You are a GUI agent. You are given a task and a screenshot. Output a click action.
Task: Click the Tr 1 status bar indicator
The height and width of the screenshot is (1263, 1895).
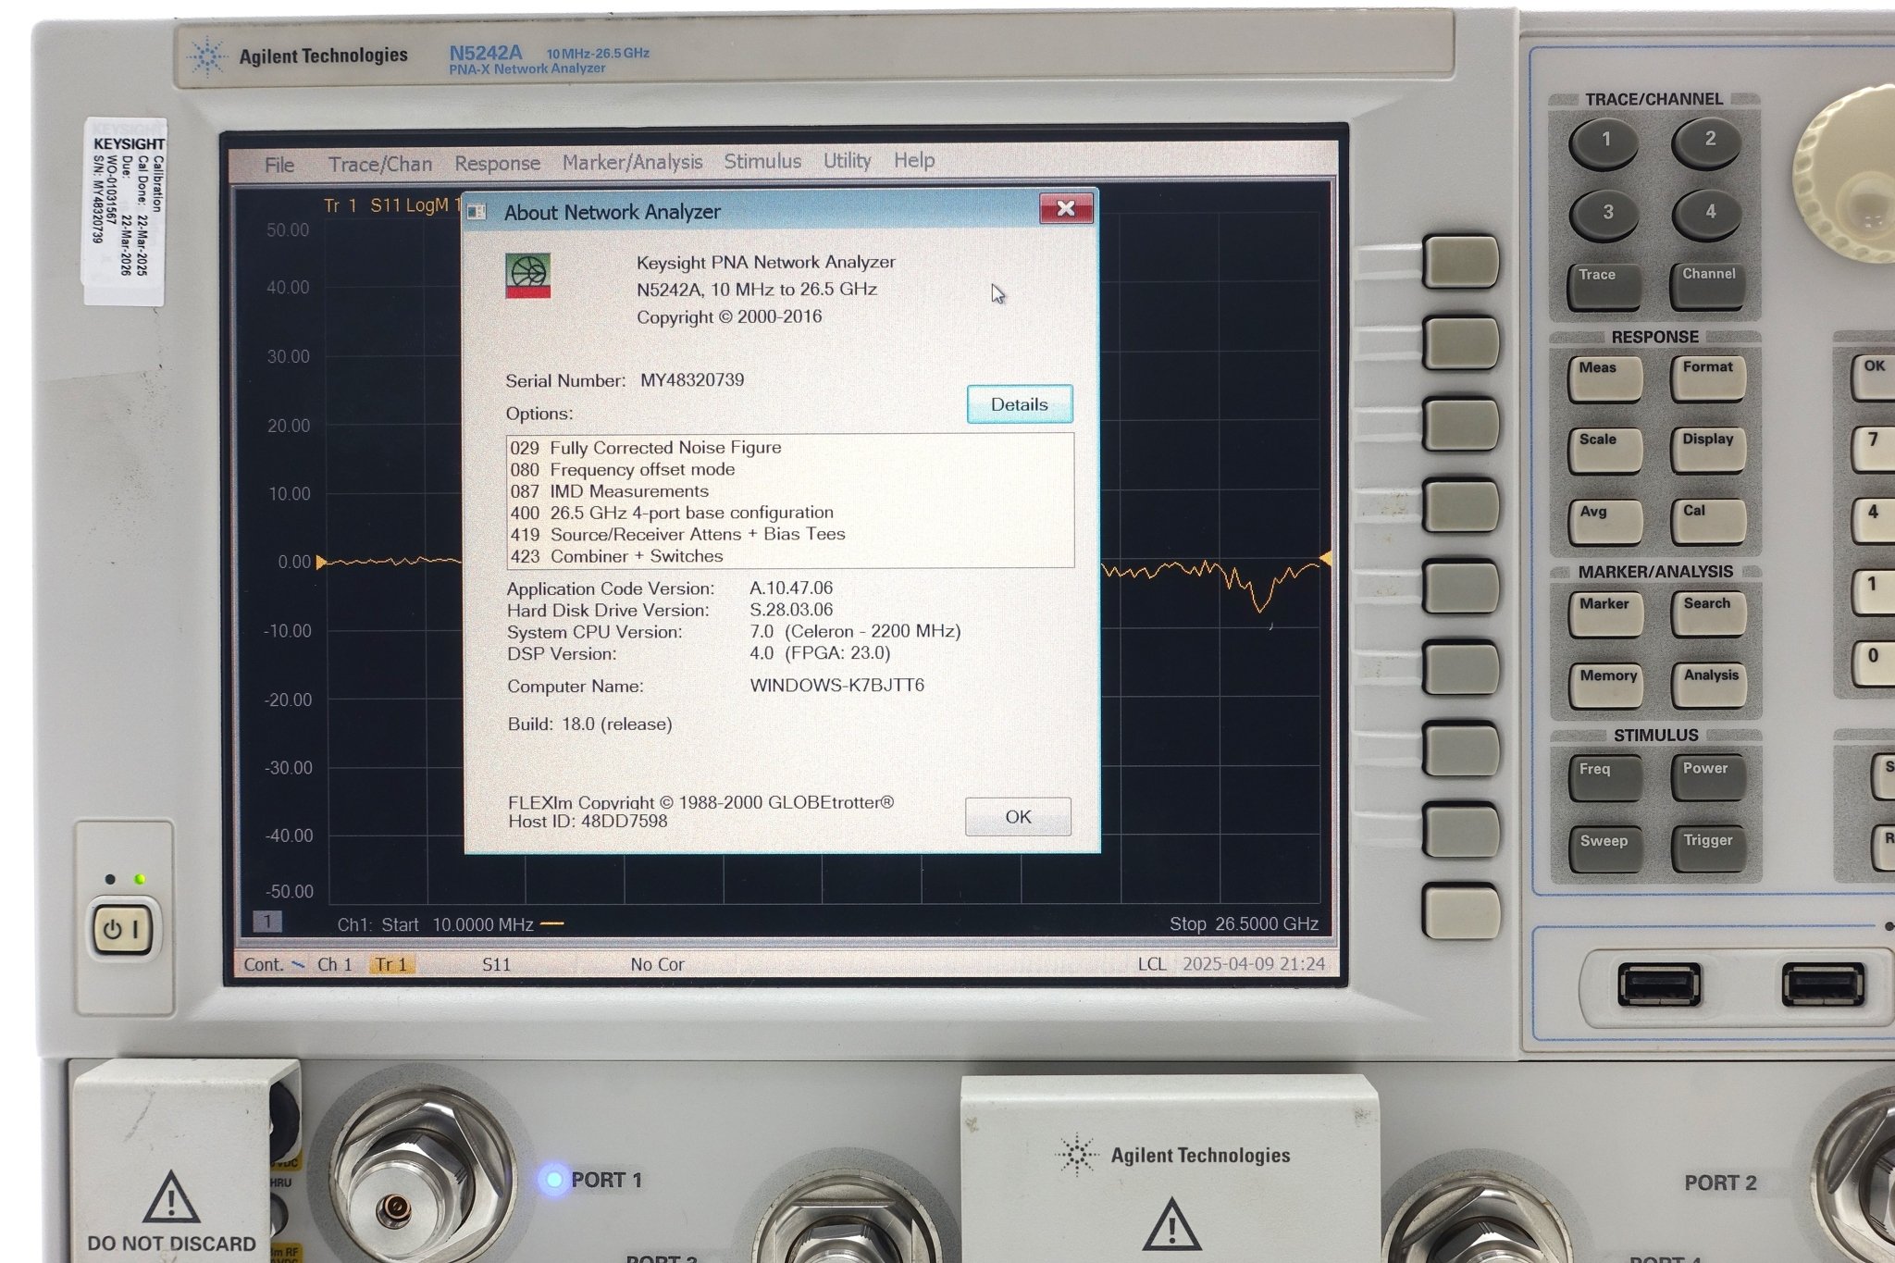point(391,964)
